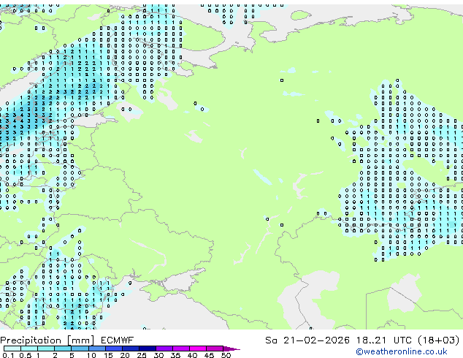Select the '50' legend scale label
The width and height of the screenshot is (463, 358).
coord(226,355)
